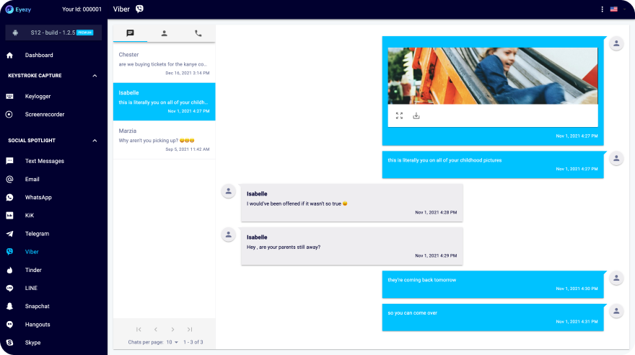Go to previous page of chats
The height and width of the screenshot is (355, 635).
(x=156, y=330)
